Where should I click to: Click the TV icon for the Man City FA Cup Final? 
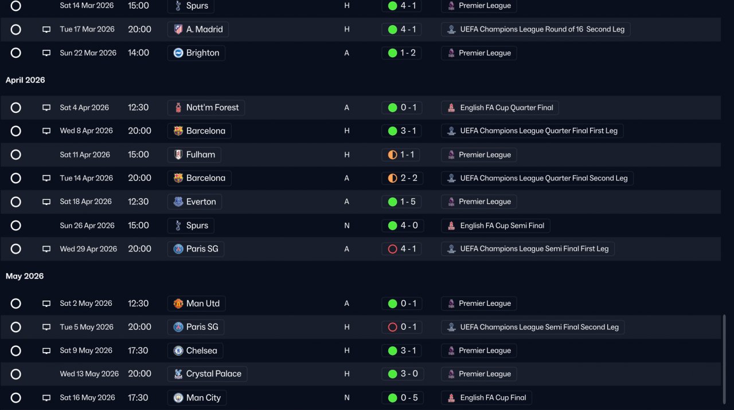tap(46, 398)
